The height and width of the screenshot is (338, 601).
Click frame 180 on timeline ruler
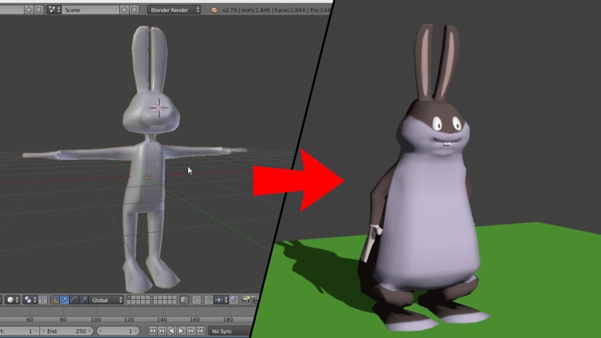[228, 320]
